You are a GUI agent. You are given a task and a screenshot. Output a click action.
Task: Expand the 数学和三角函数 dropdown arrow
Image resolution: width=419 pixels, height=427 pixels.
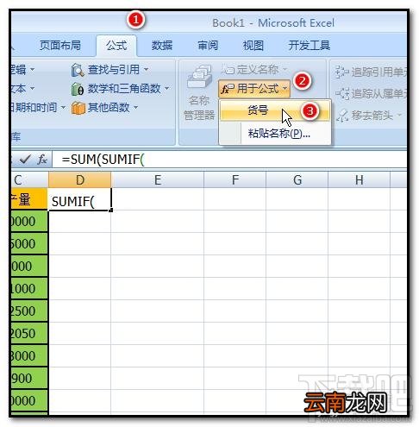[166, 89]
